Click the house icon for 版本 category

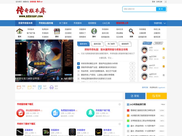[x=19, y=31]
